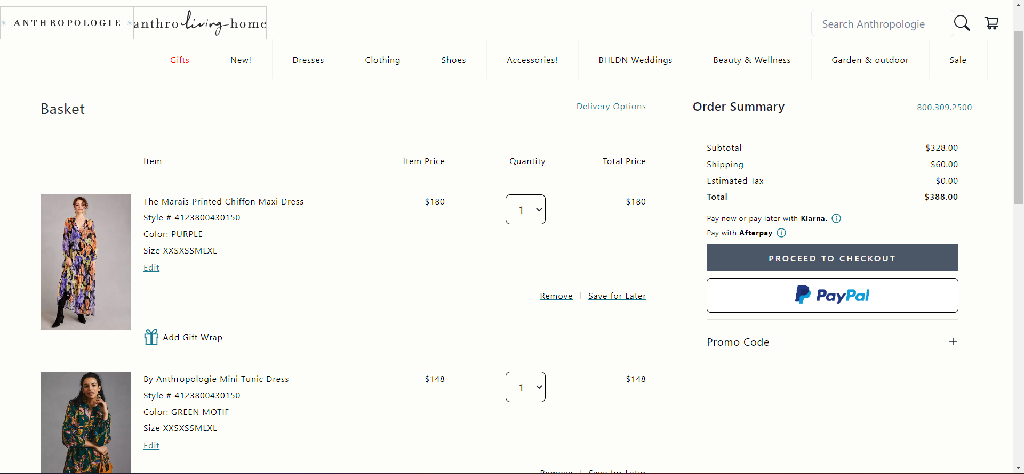Open quantity dropdown for Mini Tunic Dress
The height and width of the screenshot is (474, 1024).
tap(525, 387)
